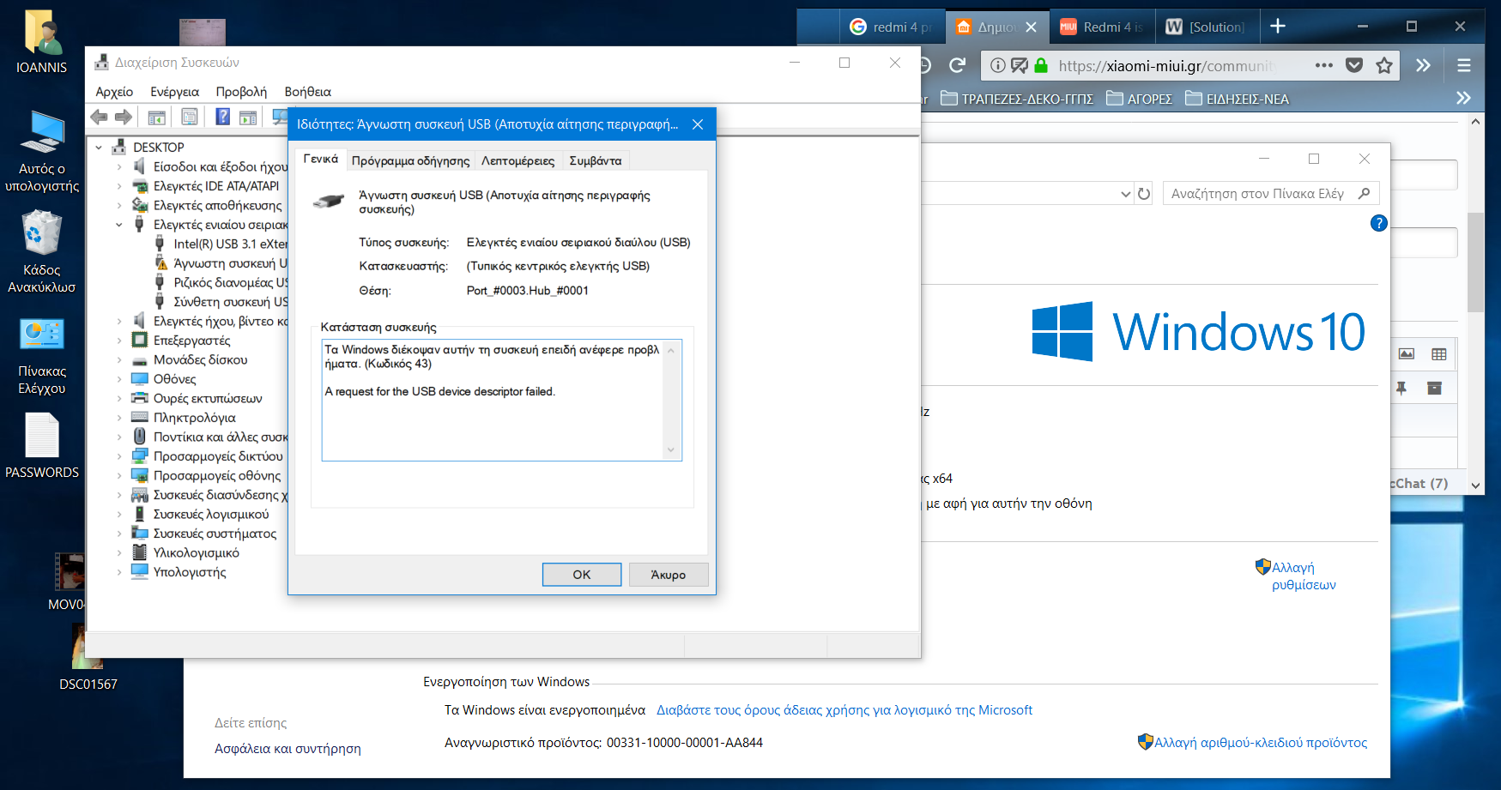This screenshot has width=1501, height=790.
Task: Click the Αλλαγή αριθμού-κλειδιού προϊόντος link
Action: point(1260,743)
